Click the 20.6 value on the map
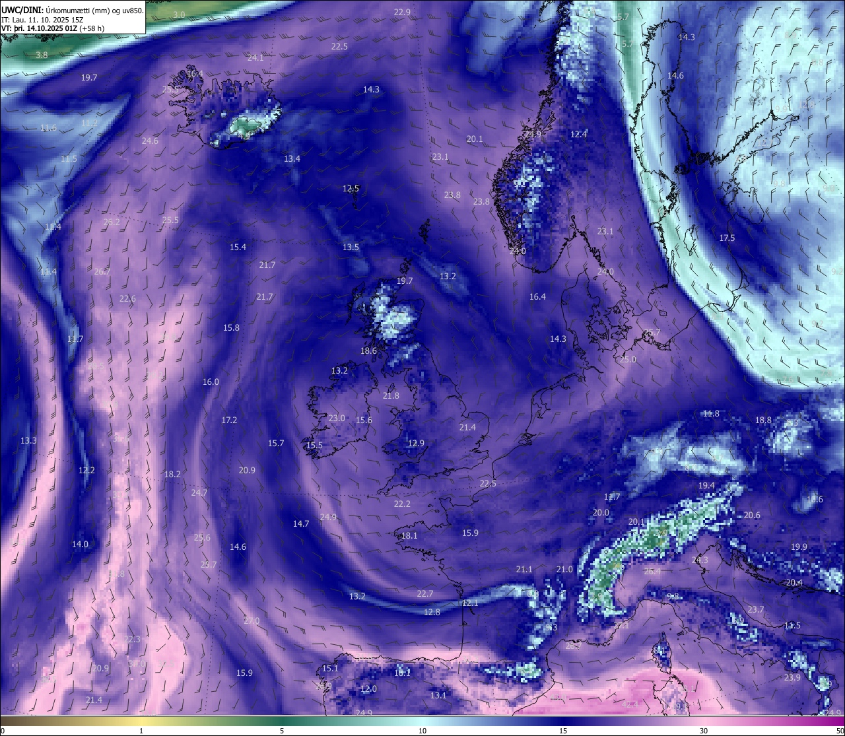This screenshot has width=845, height=736. click(752, 515)
